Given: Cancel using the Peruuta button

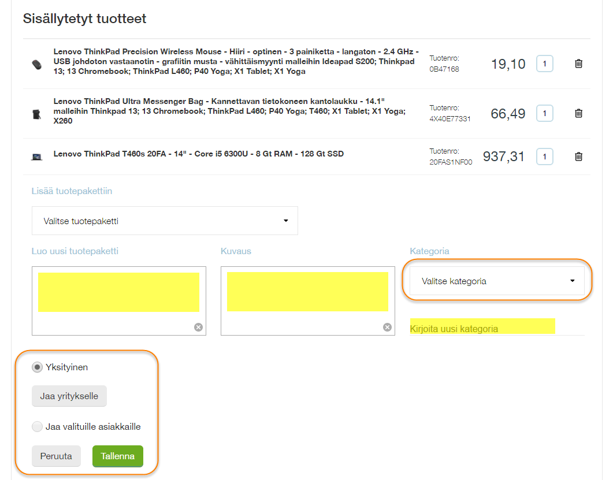Looking at the screenshot, I should pyautogui.click(x=56, y=456).
